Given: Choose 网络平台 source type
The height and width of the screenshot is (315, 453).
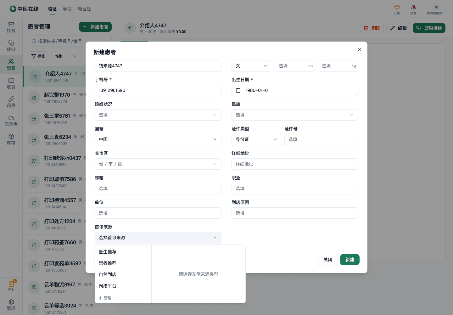Looking at the screenshot, I should [123, 286].
